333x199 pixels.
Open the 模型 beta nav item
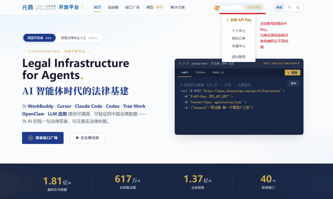pos(155,7)
